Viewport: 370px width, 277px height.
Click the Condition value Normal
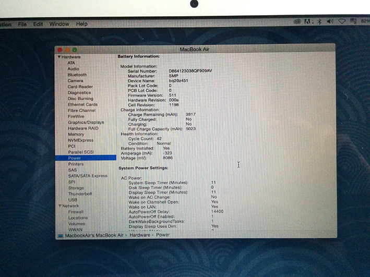164,143
